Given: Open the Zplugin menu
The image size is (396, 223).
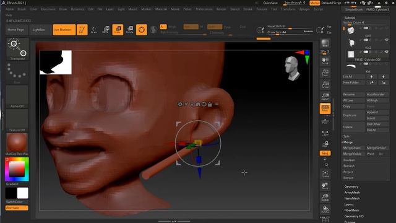Looking at the screenshot, I should (304, 9).
